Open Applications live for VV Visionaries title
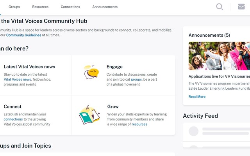The width and height of the screenshot is (250, 156). click(x=219, y=76)
